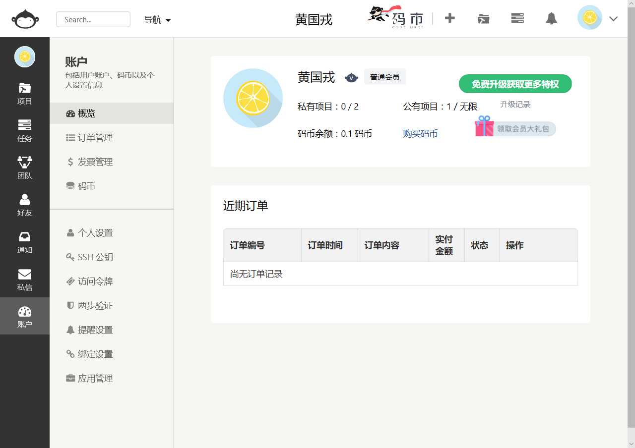Screen dimensions: 635x448
Task: Open notifications bell icon
Action: coord(551,19)
